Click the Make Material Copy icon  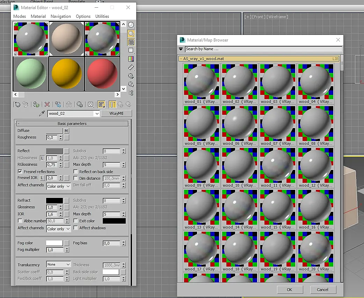pyautogui.click(x=58, y=105)
